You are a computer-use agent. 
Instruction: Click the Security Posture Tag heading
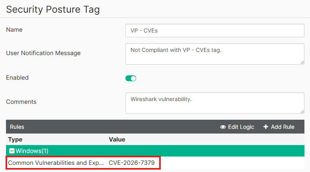pos(53,10)
